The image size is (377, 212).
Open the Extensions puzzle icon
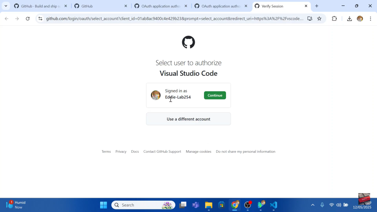click(334, 18)
